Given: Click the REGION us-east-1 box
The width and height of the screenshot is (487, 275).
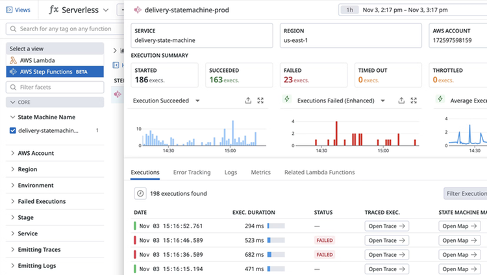Looking at the screenshot, I should 351,36.
